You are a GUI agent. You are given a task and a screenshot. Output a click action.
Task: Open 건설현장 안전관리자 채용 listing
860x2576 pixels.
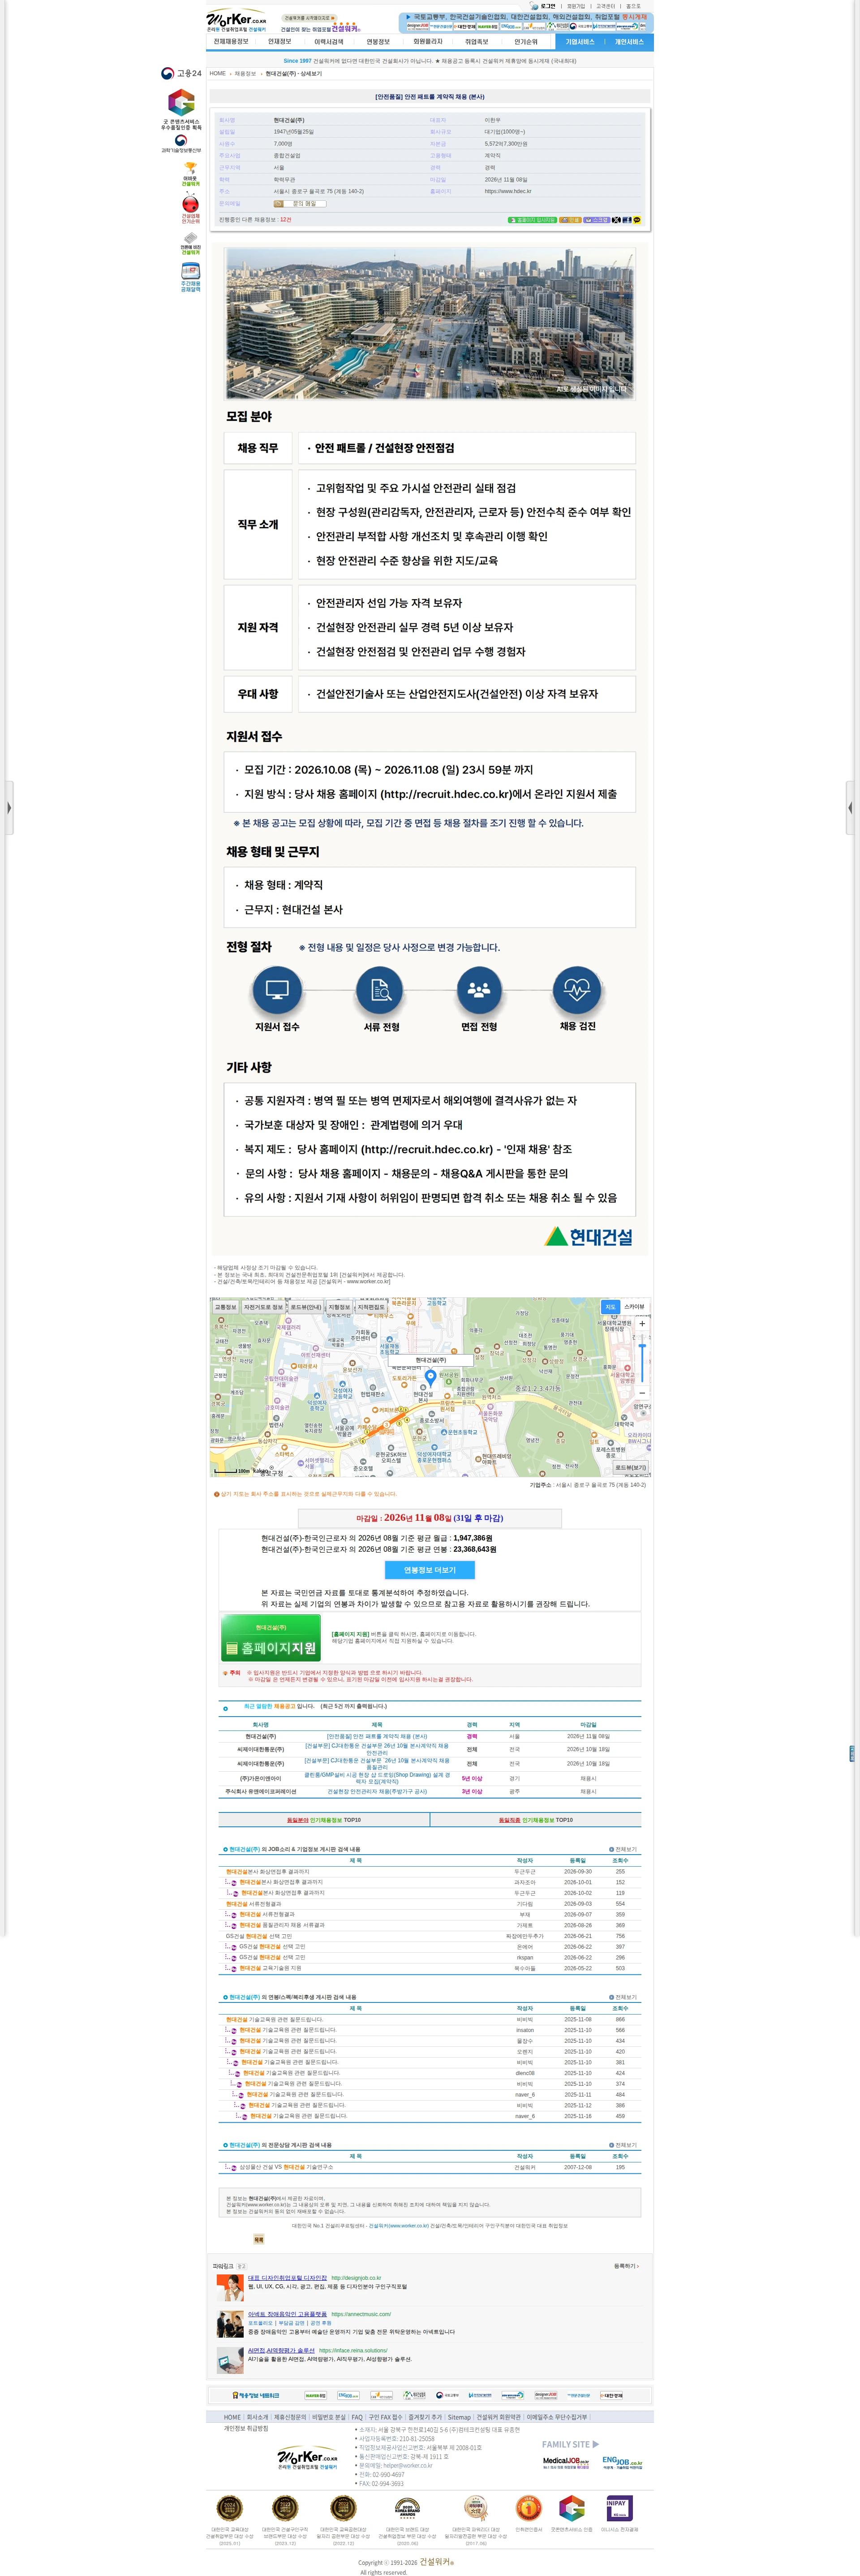(x=377, y=1791)
